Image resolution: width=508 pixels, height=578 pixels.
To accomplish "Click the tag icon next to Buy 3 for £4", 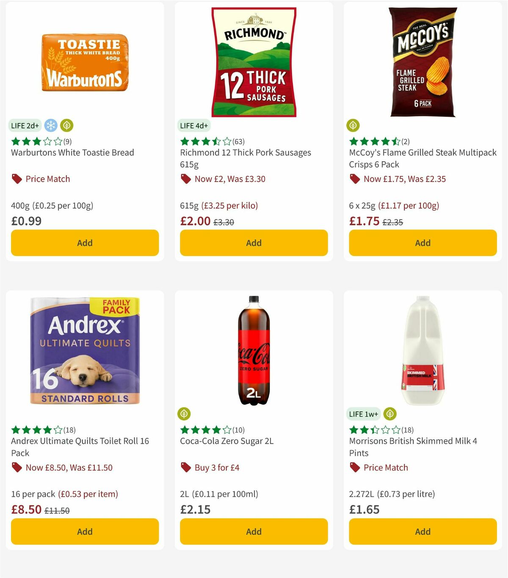I will (x=185, y=467).
